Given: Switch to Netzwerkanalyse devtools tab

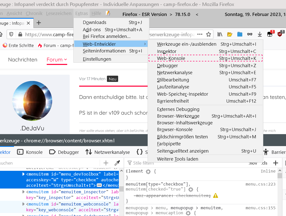Looking at the screenshot, I should (x=107, y=152).
